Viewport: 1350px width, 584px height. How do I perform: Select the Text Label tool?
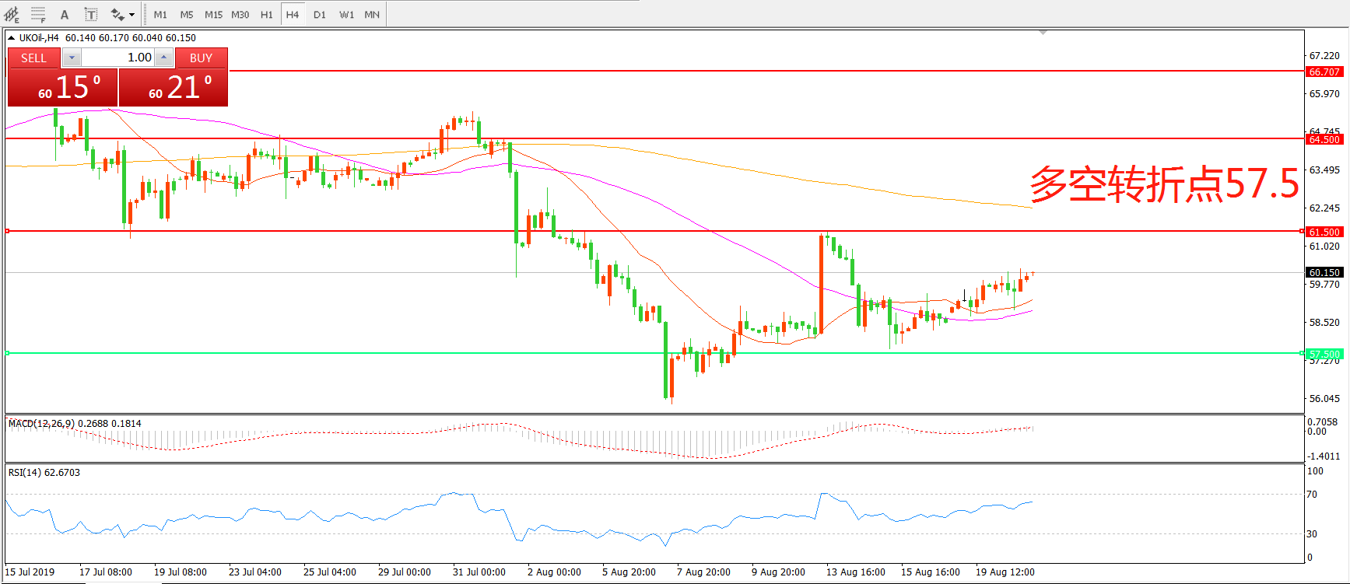pyautogui.click(x=91, y=14)
